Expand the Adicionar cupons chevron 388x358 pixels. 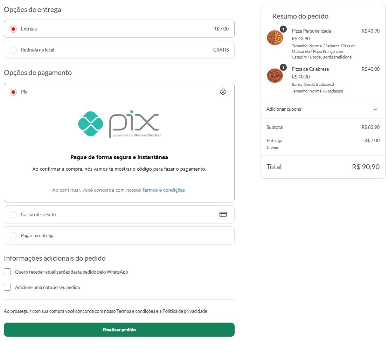tap(375, 109)
